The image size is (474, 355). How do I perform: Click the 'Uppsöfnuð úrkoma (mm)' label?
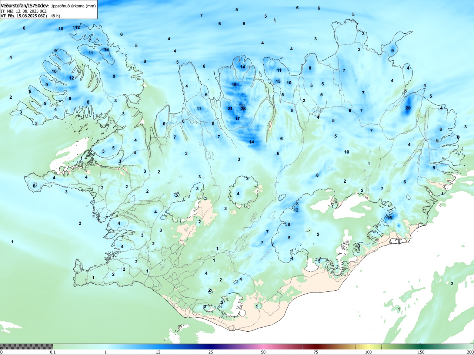click(73, 6)
